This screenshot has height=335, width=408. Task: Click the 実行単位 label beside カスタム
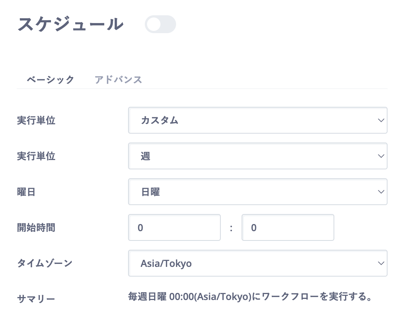[x=36, y=121]
